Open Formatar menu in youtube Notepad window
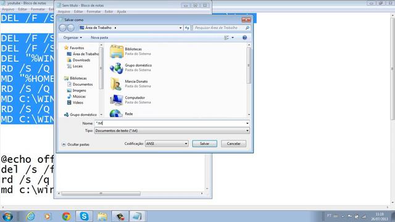The width and height of the screenshot is (395, 222). (x=38, y=9)
